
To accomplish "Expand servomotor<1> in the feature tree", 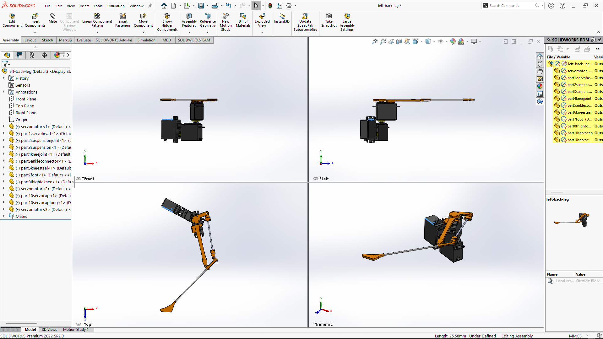I will [4, 126].
